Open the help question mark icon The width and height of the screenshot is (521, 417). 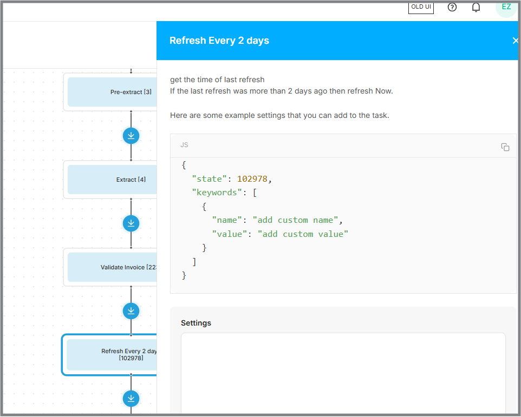tap(452, 7)
